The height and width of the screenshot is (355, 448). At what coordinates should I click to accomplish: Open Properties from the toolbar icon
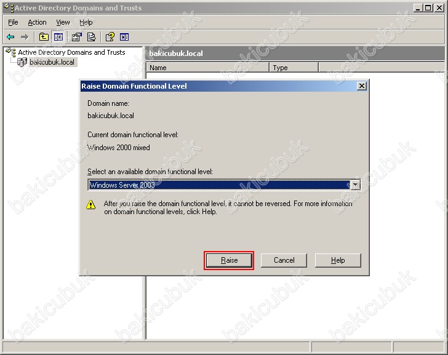point(77,37)
